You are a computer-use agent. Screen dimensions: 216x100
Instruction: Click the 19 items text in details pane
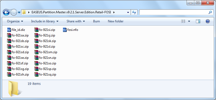34,84
